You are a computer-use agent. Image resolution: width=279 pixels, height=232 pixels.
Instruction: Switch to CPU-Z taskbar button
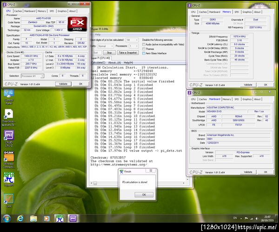(x=73, y=219)
